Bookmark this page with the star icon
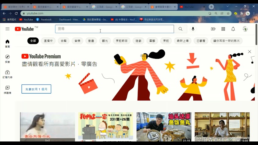The width and height of the screenshot is (258, 145). (228, 13)
